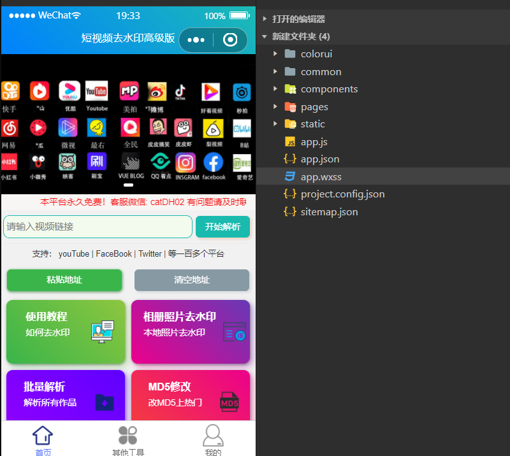
Task: Tap the 小红书 red icon
Action: click(9, 162)
